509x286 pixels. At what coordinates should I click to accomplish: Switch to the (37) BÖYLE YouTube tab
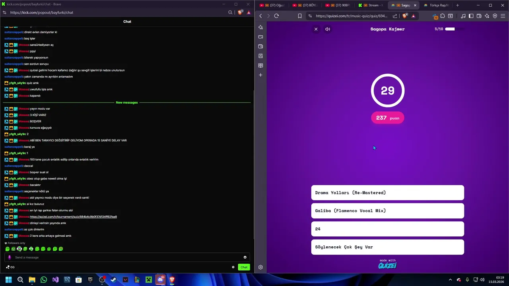click(305, 5)
